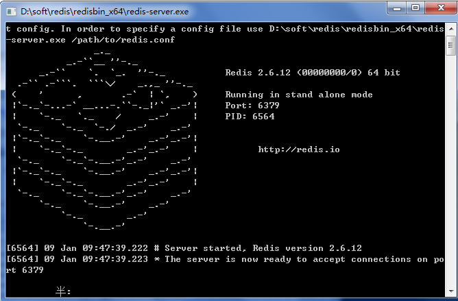The height and width of the screenshot is (301, 458).
Task: Click the 't config. In order to specify' line
Action: click(x=225, y=29)
